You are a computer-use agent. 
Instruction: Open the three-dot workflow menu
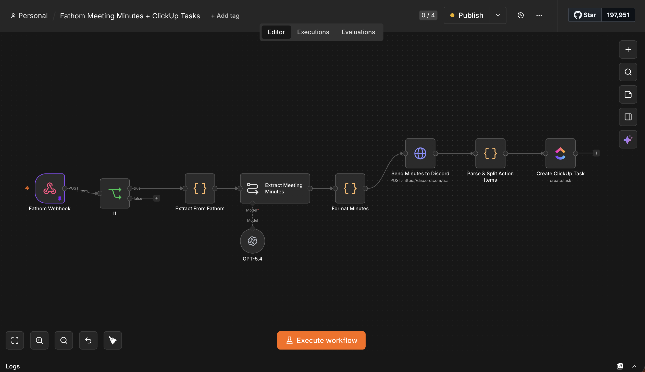point(539,15)
